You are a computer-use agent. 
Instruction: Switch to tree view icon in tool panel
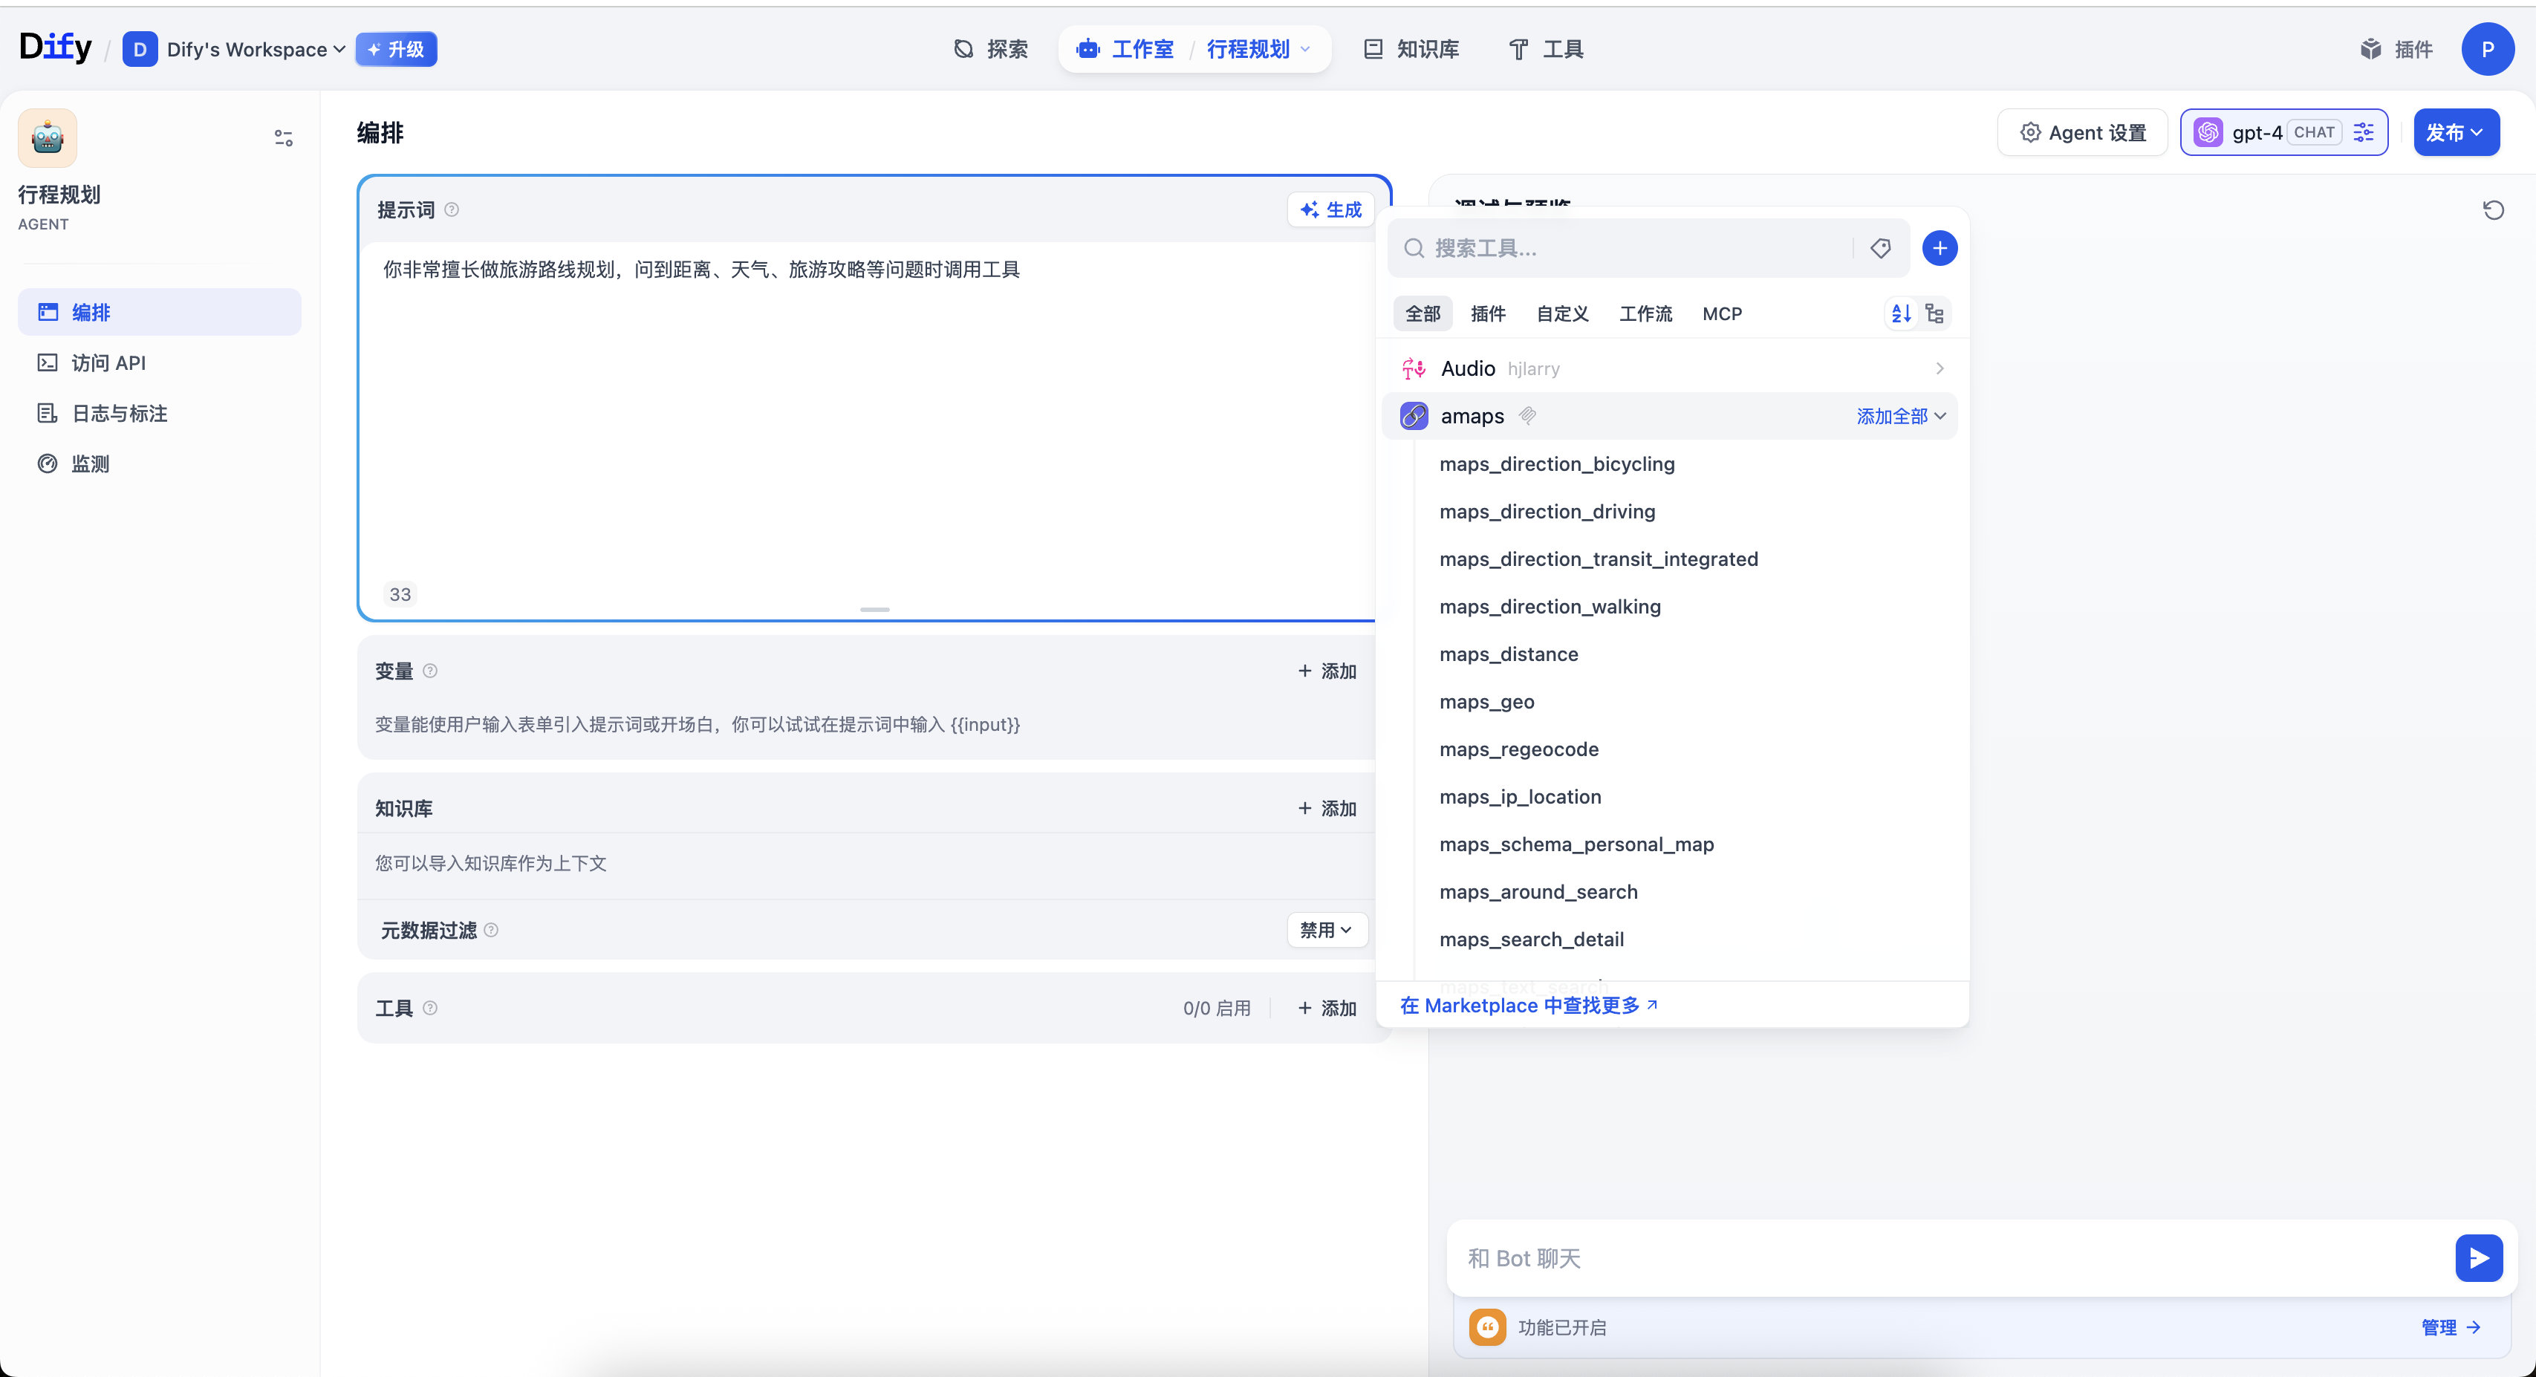tap(1934, 313)
